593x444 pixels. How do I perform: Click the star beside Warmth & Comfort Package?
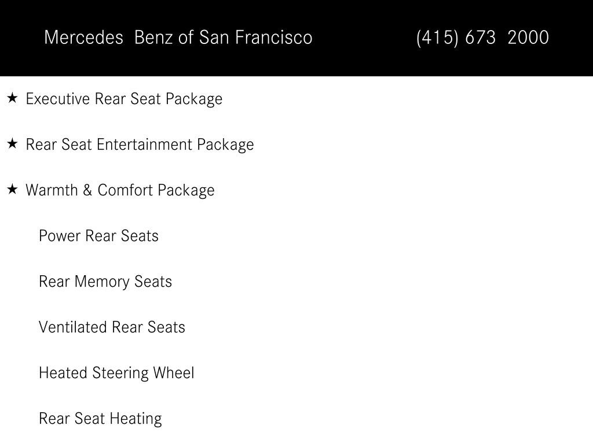[13, 190]
